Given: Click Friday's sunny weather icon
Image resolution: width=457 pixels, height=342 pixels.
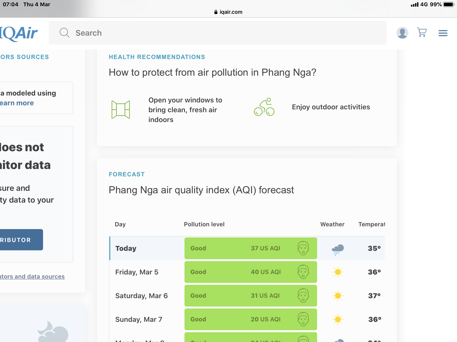Looking at the screenshot, I should tap(338, 272).
